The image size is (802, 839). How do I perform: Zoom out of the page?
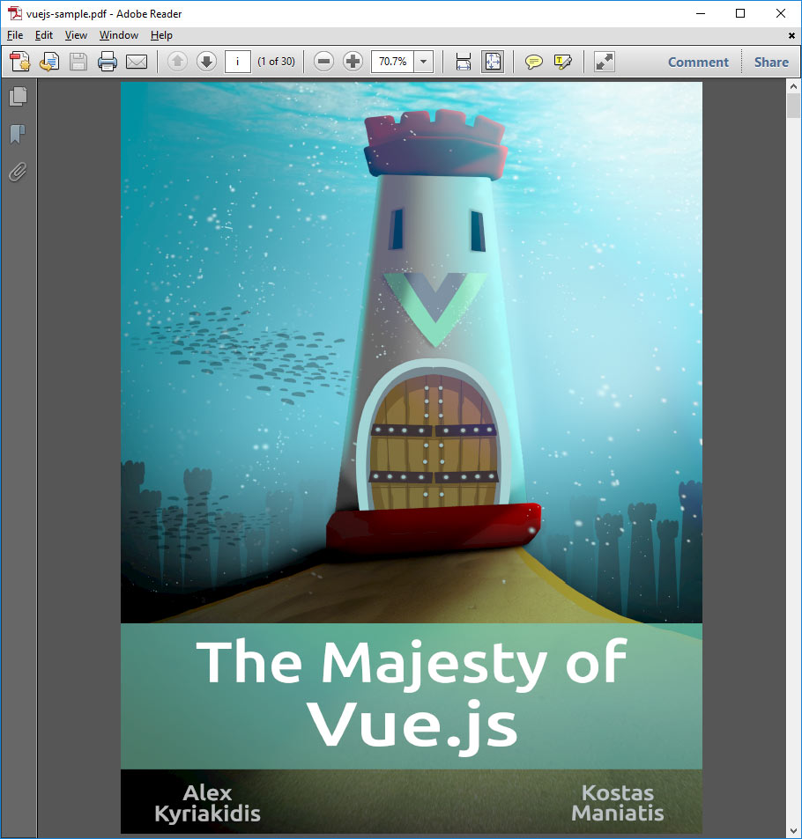[323, 62]
